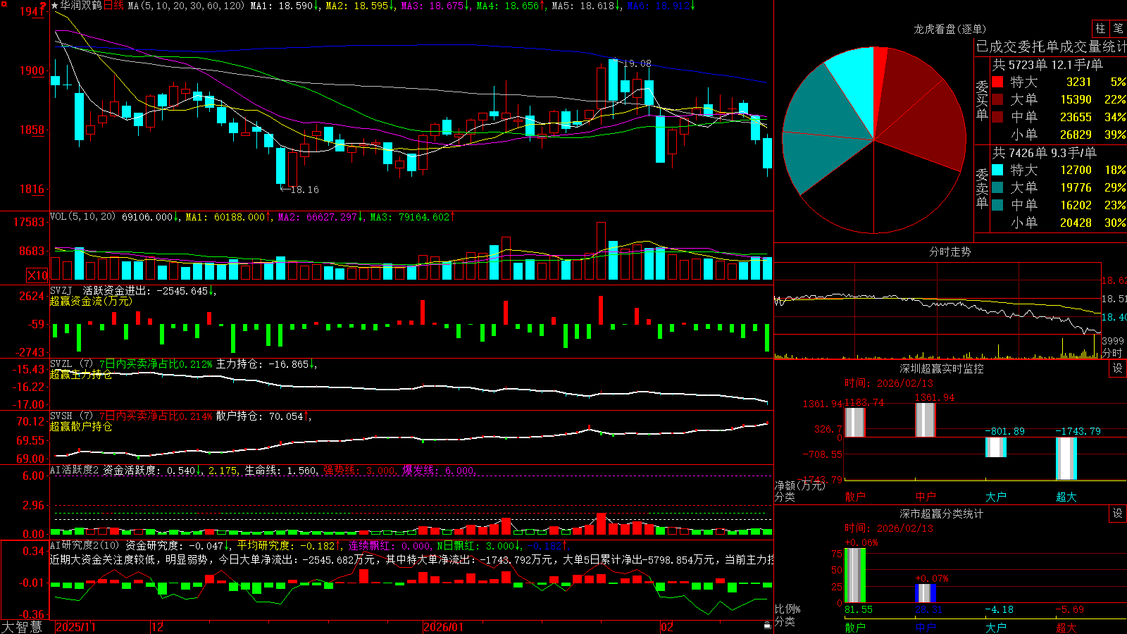Click VOL(5,10,20) indicator label

[82, 217]
